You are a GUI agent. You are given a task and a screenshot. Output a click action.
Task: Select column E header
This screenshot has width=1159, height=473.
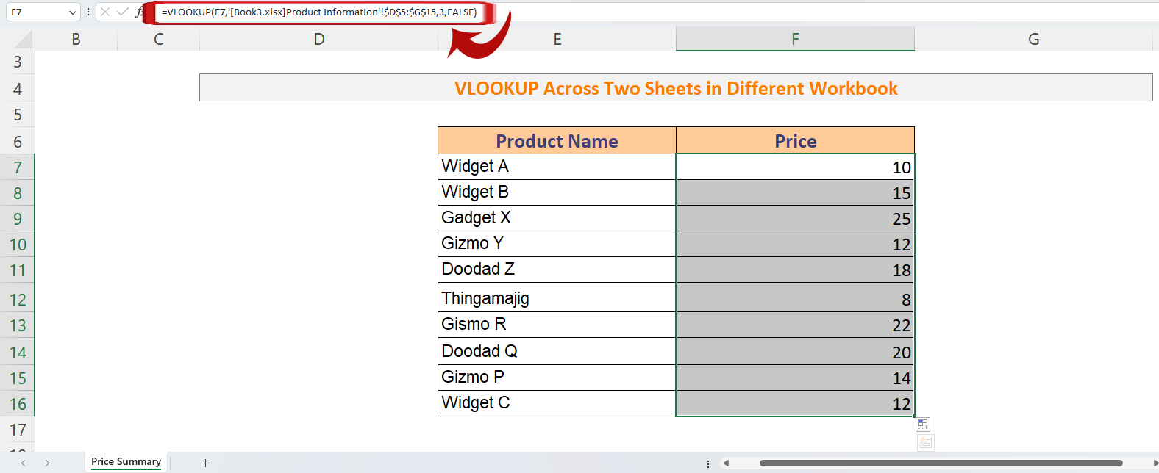coord(557,40)
